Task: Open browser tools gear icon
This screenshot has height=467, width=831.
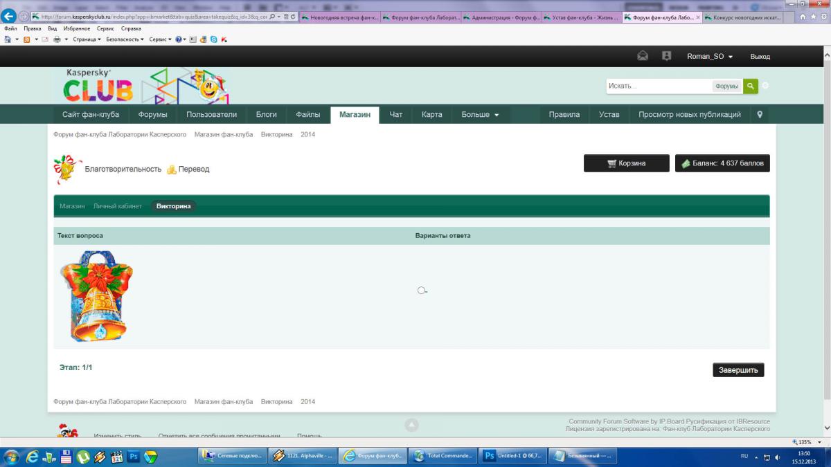Action: (x=823, y=16)
